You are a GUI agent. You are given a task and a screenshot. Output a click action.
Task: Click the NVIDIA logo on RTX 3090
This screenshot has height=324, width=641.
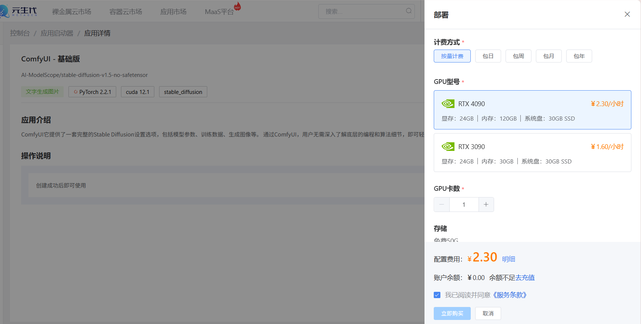(x=448, y=147)
